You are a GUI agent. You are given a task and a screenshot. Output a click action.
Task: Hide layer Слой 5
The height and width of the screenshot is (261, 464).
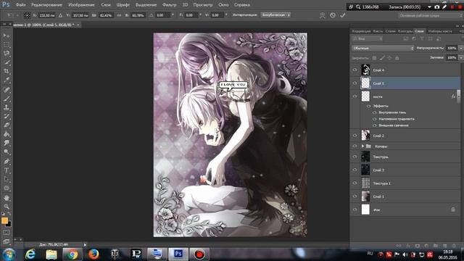point(355,83)
